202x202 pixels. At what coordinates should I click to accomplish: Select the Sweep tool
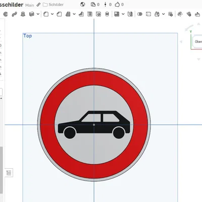click(14, 14)
